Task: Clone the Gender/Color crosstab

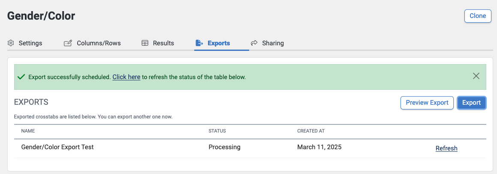Action: click(x=478, y=16)
